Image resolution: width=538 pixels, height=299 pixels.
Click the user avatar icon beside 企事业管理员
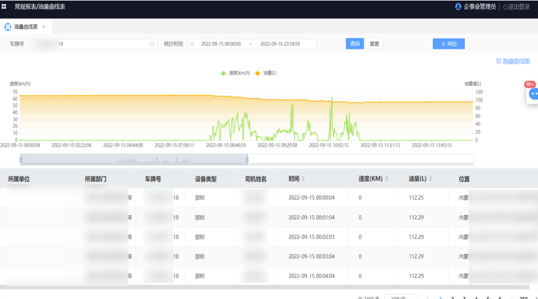[x=458, y=6]
